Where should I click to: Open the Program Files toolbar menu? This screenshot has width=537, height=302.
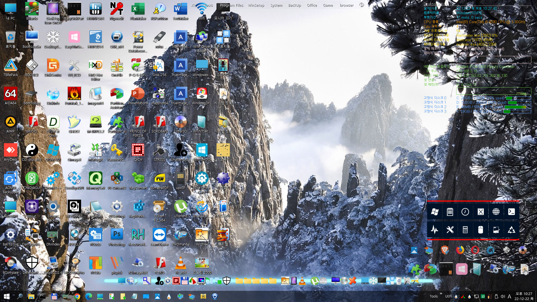pos(232,5)
